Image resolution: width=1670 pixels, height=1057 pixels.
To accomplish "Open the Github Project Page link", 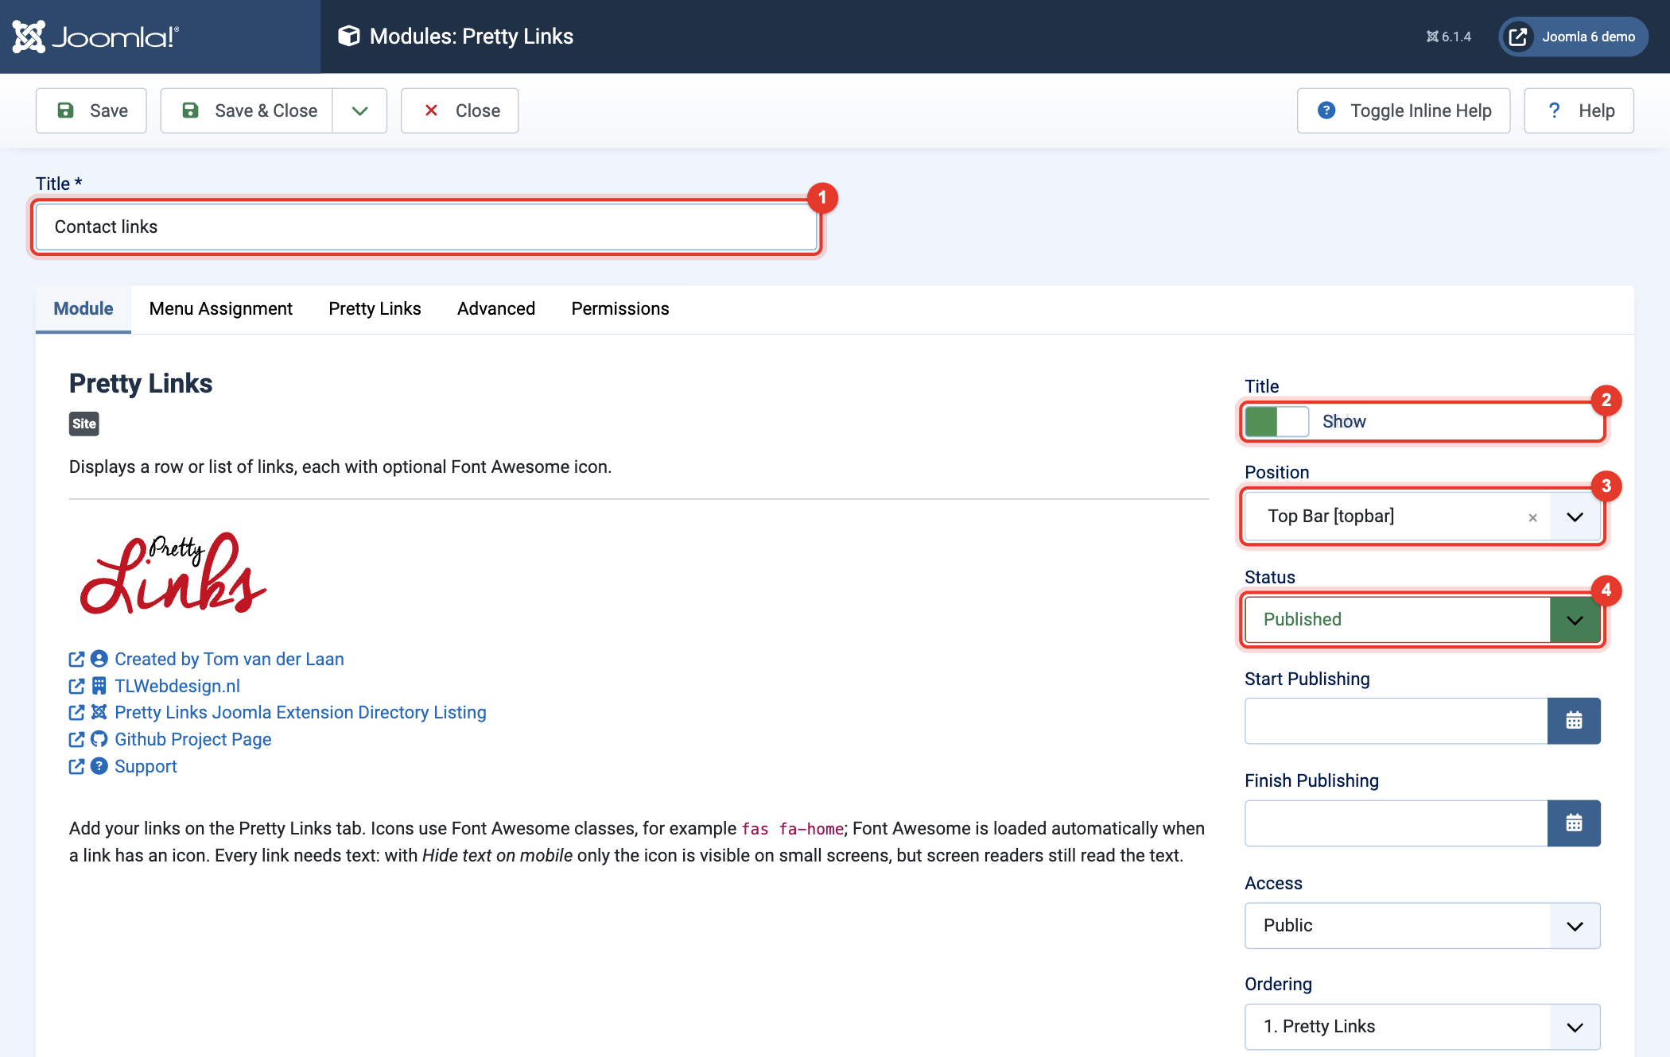I will (x=193, y=740).
